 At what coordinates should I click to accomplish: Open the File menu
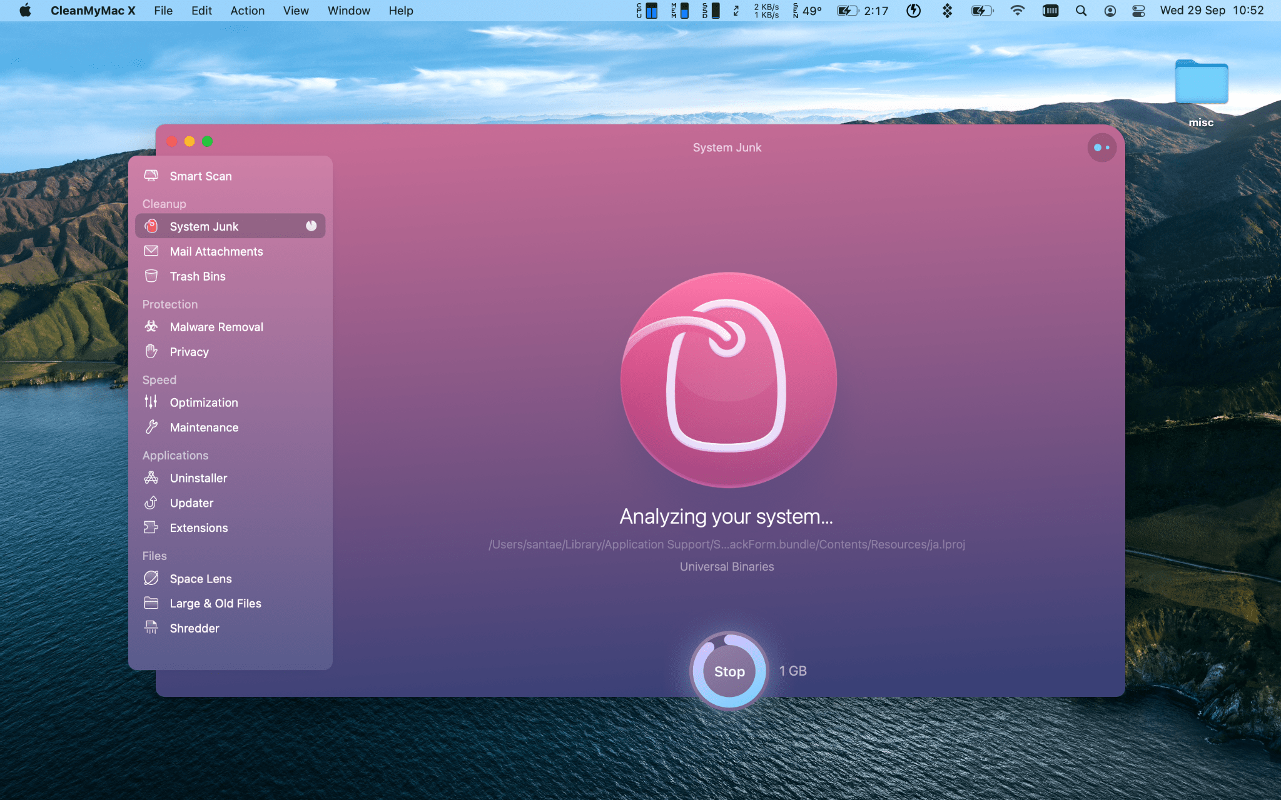pyautogui.click(x=163, y=11)
